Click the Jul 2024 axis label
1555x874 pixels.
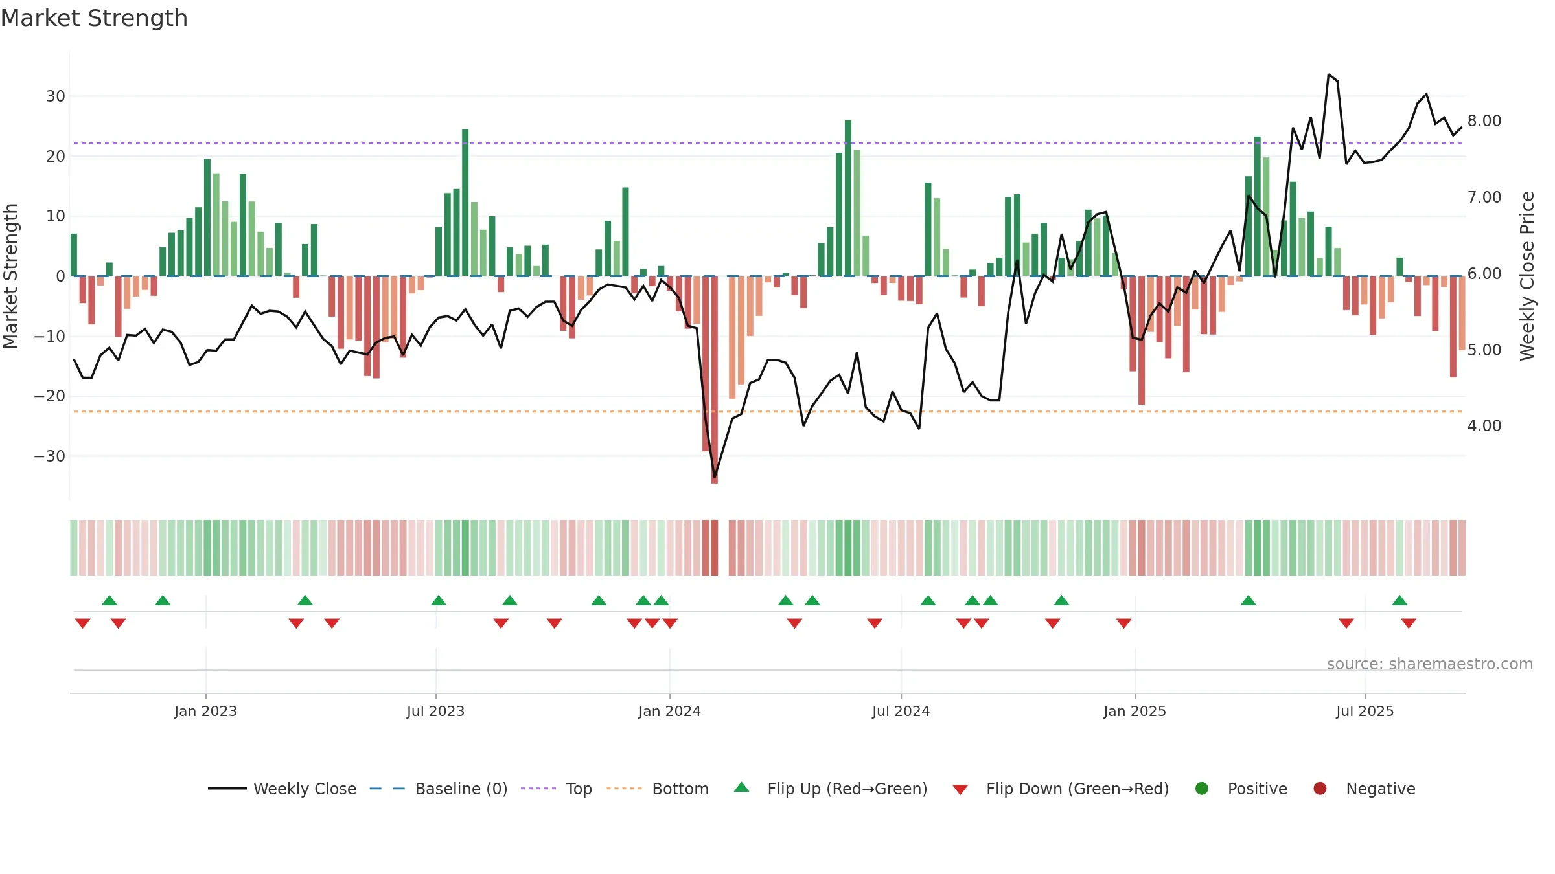coord(901,711)
